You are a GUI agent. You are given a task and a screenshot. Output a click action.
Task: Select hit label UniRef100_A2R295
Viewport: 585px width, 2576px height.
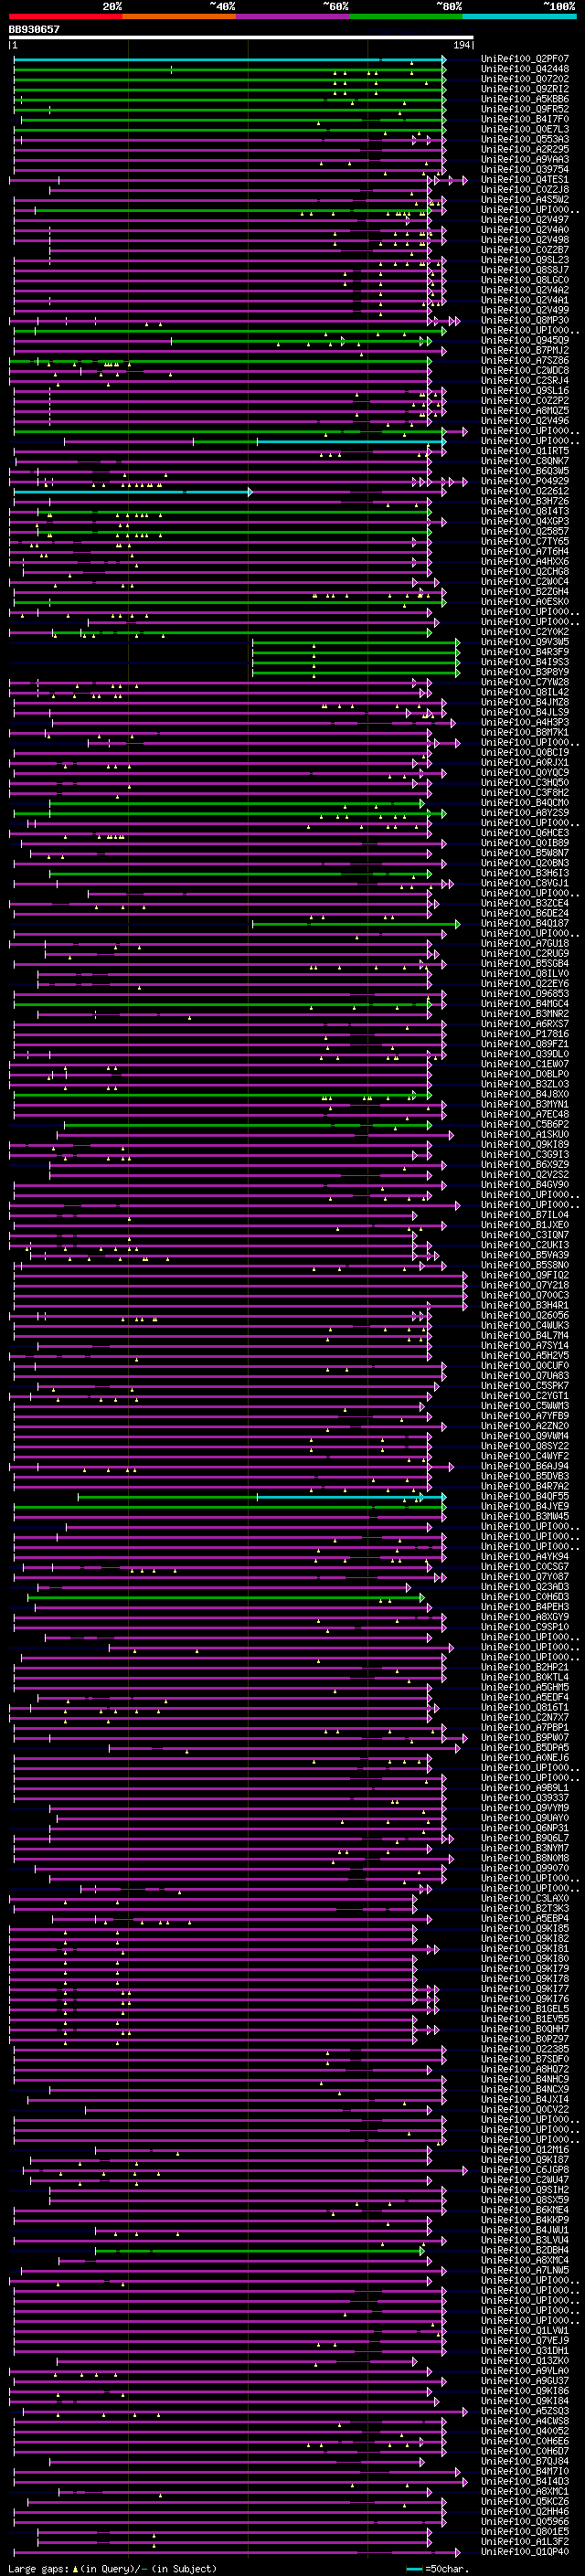pyautogui.click(x=525, y=149)
